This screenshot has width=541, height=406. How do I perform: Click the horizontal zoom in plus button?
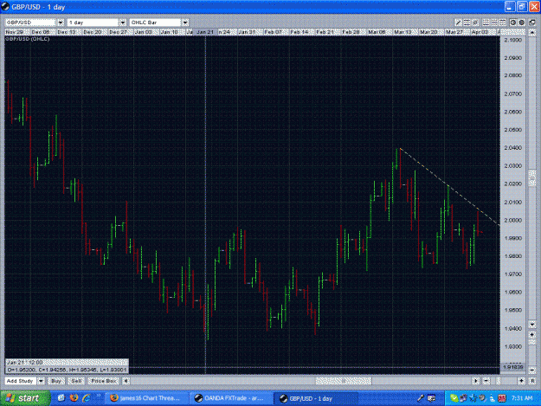click(x=521, y=381)
